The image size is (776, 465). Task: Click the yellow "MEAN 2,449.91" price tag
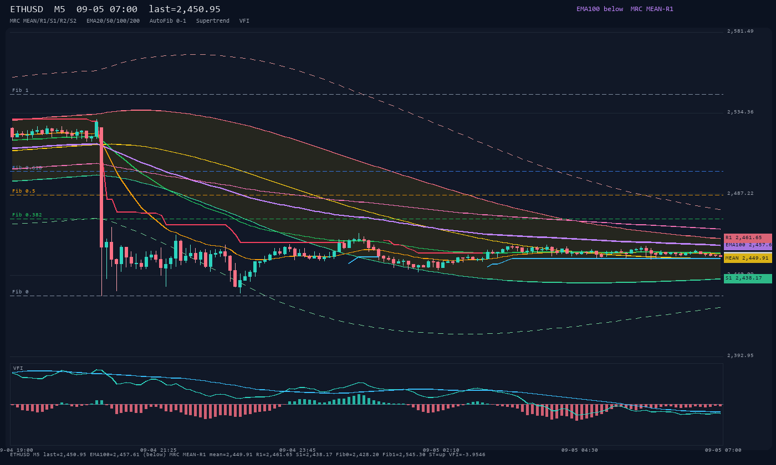click(x=748, y=258)
